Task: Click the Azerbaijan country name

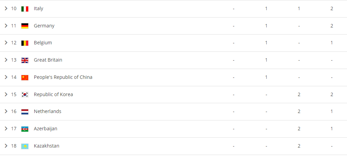Action: 46,129
